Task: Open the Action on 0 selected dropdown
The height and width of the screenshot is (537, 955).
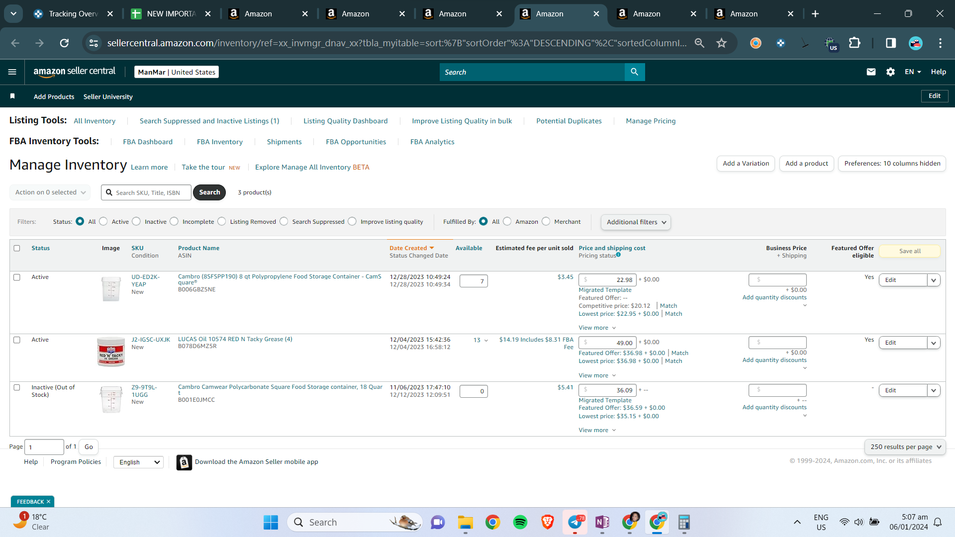Action: 50,192
